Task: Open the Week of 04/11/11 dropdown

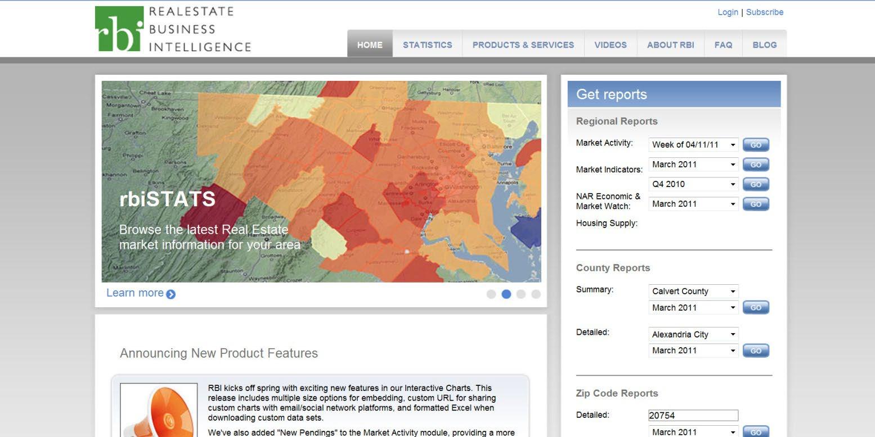Action: (x=693, y=144)
